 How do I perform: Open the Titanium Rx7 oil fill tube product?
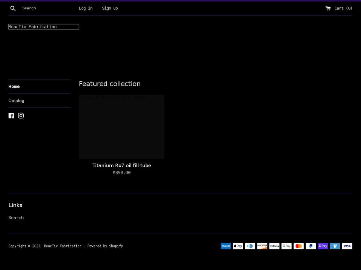[x=121, y=165]
